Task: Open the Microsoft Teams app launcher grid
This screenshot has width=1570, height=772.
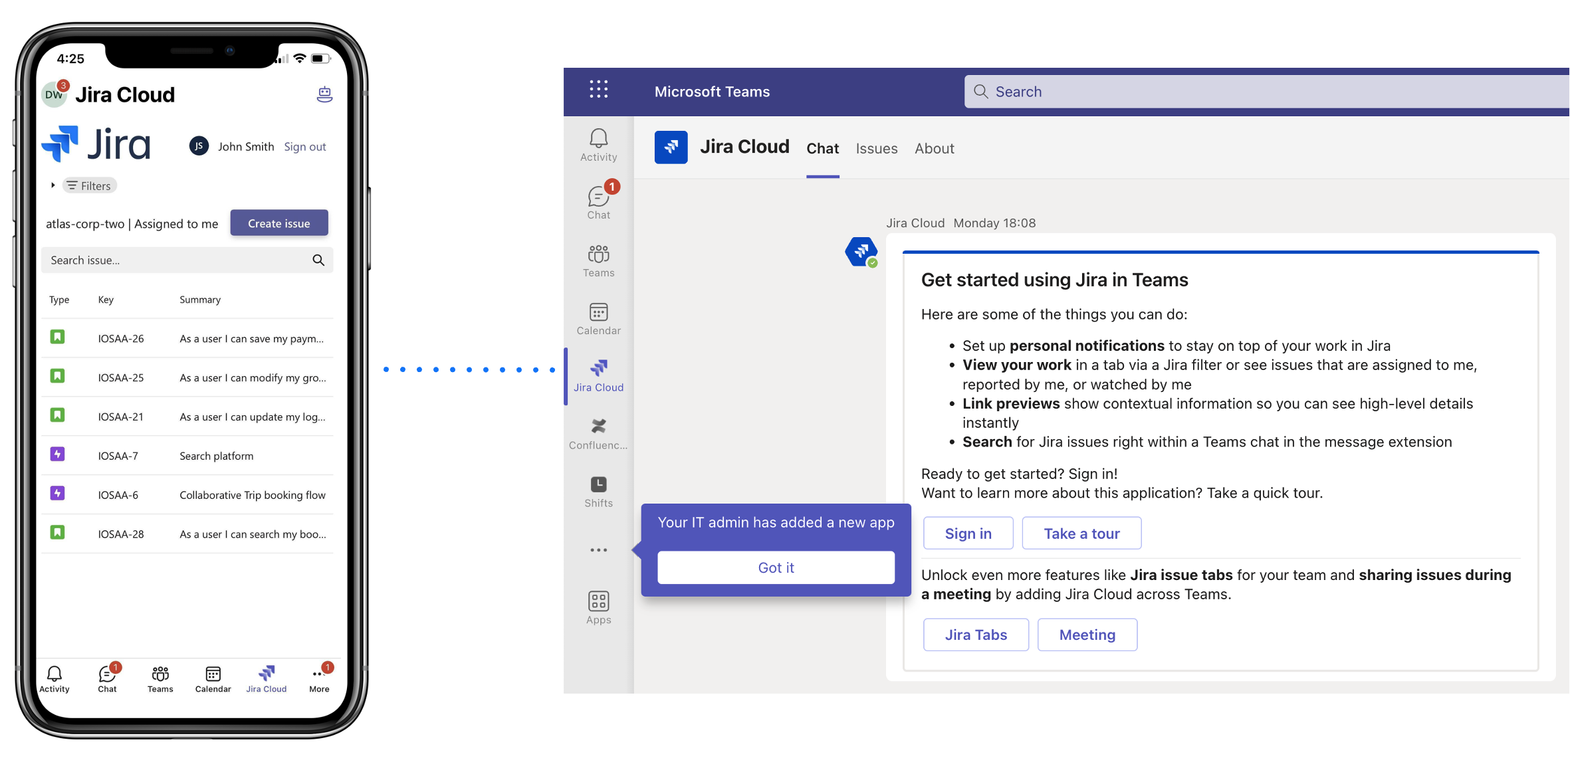Action: pos(598,90)
